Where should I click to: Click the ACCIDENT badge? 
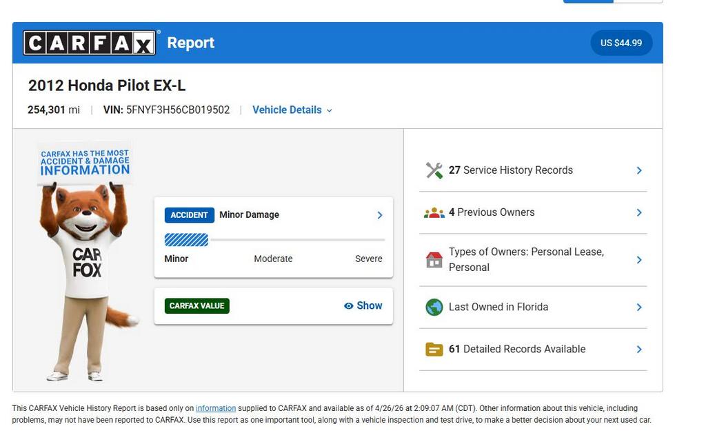pos(189,215)
